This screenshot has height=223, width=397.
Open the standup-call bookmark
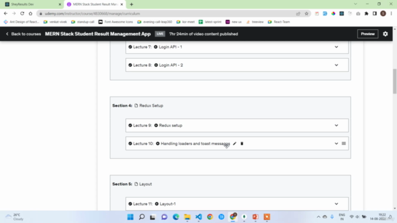pos(83,22)
